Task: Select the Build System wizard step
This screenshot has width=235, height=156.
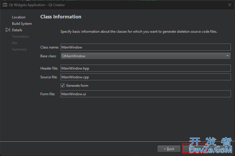Action: tap(22, 24)
